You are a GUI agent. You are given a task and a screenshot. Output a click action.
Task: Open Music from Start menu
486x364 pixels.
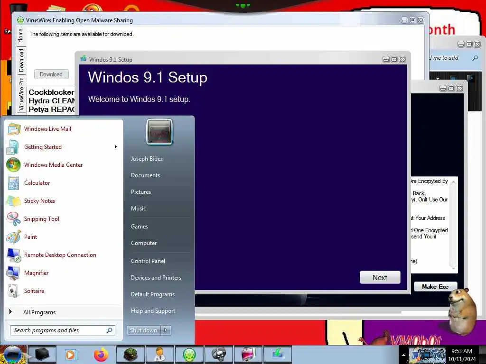138,209
